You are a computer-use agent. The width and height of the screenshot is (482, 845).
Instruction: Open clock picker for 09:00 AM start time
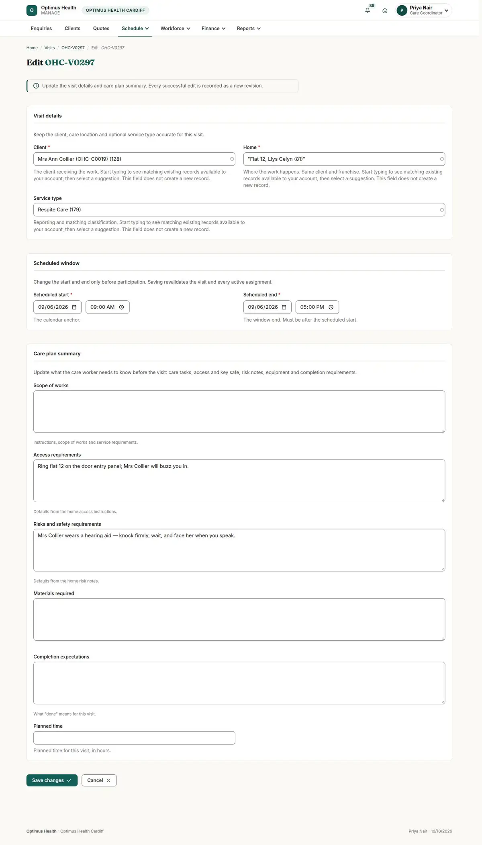pos(122,307)
